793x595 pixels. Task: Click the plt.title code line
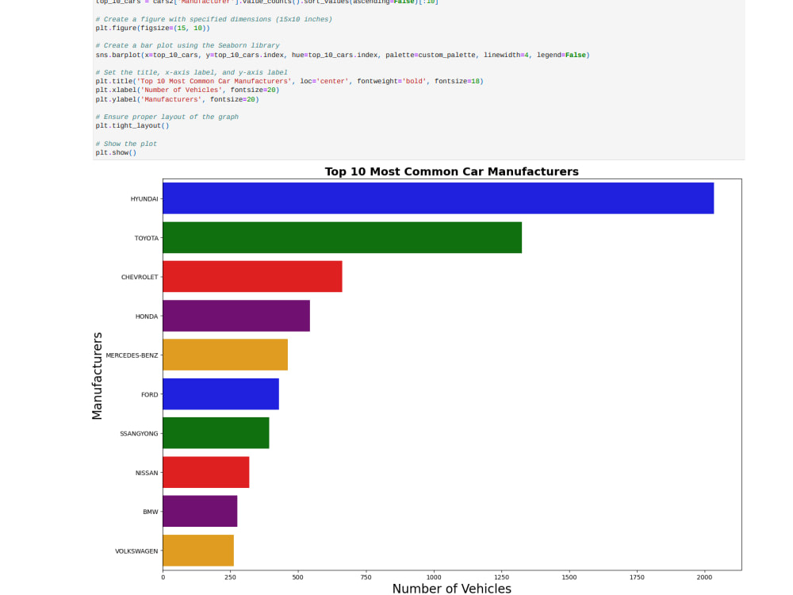289,81
